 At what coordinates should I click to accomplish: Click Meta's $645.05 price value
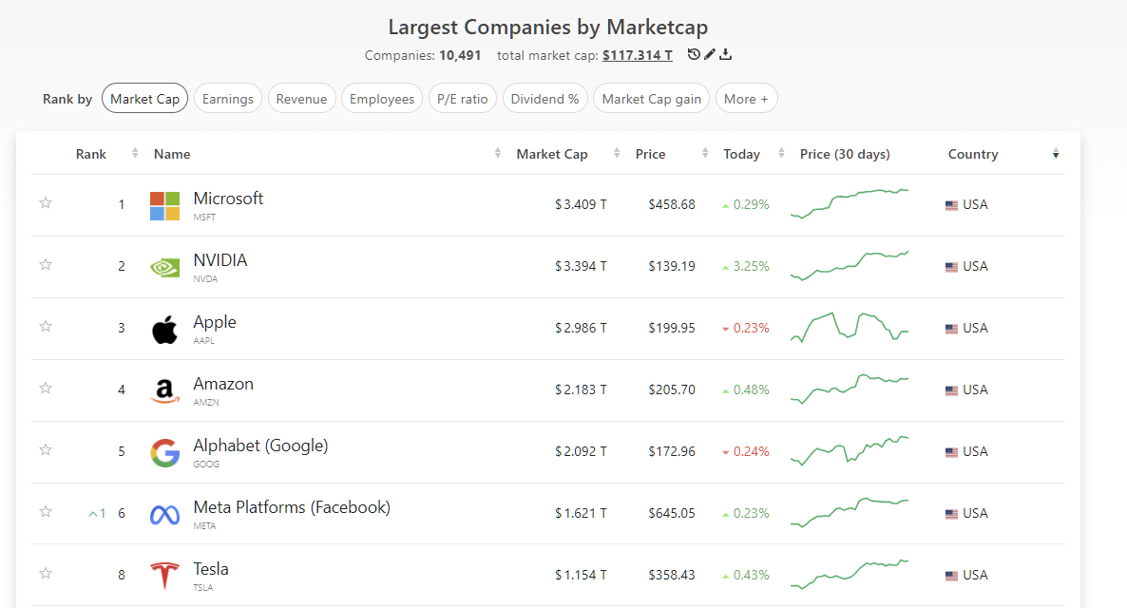[x=671, y=514]
